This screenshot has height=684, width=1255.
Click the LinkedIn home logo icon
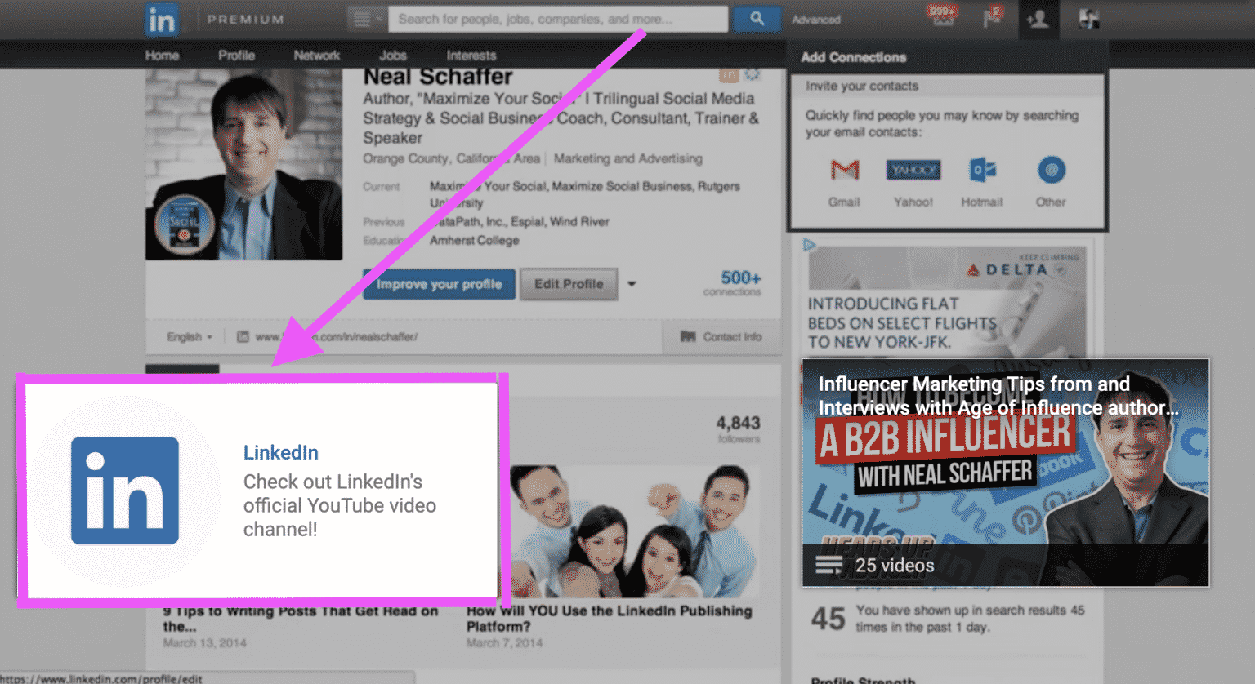coord(160,19)
